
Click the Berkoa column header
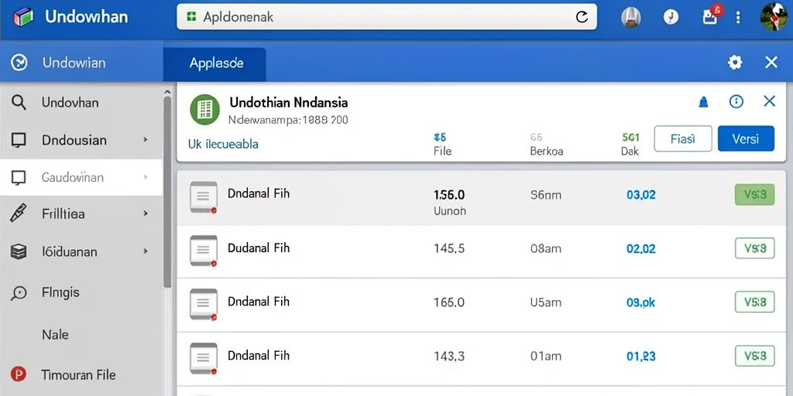pyautogui.click(x=546, y=151)
